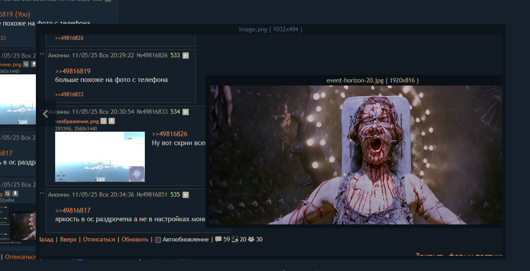Click download icon next to ение.png in background thread
The image size is (530, 271).
(x=34, y=64)
